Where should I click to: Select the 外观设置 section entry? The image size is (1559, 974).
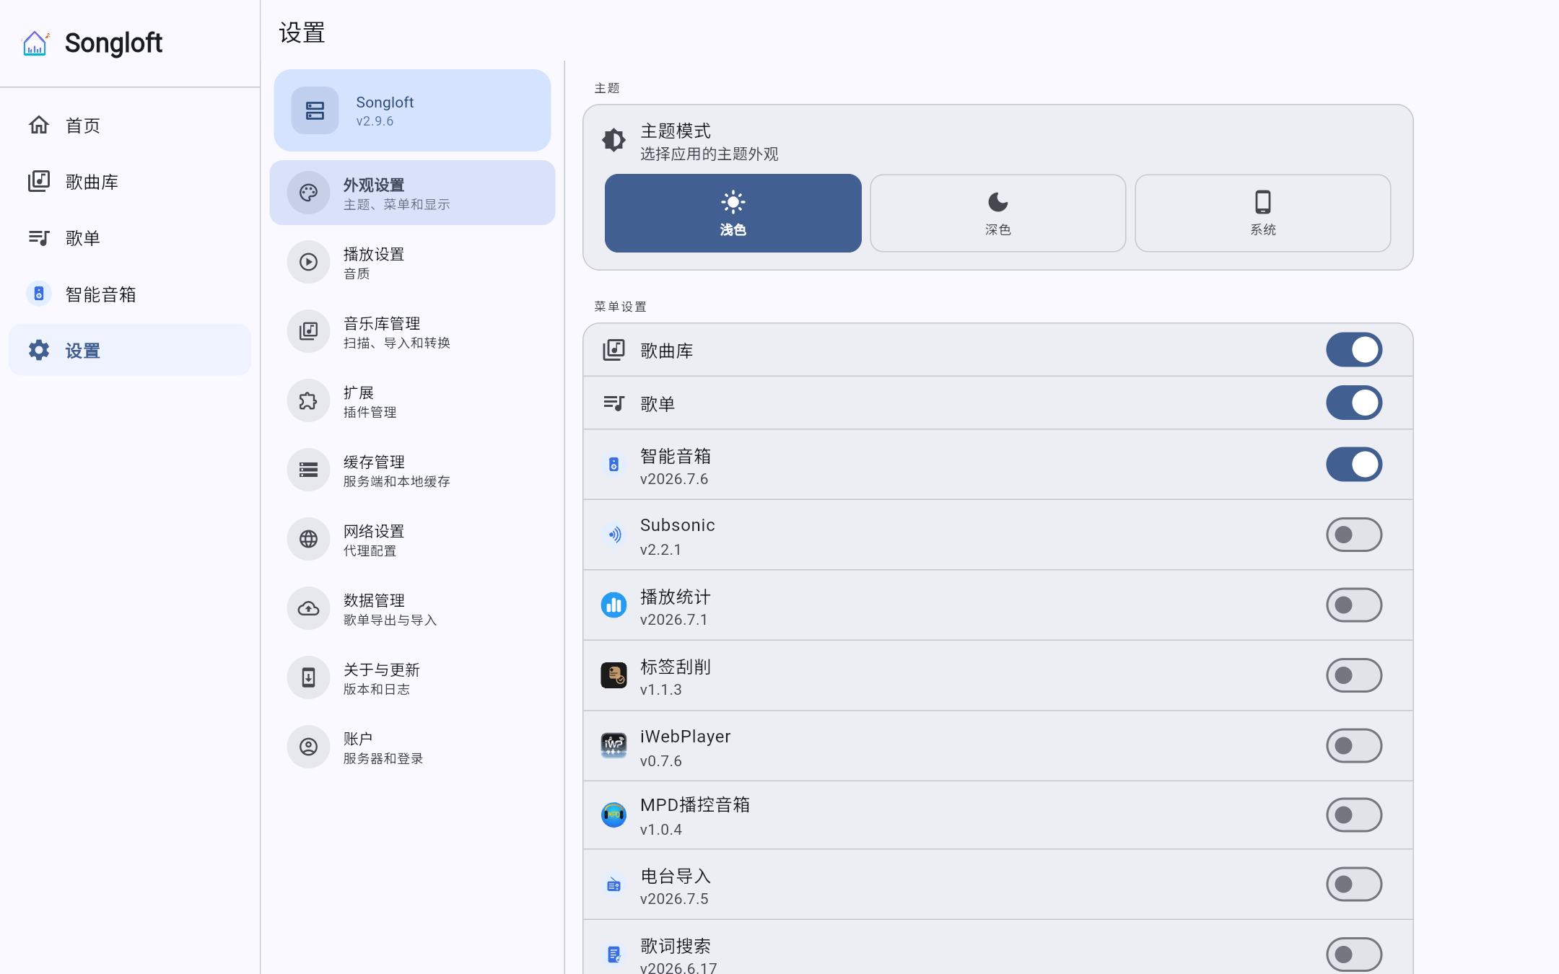(x=412, y=193)
